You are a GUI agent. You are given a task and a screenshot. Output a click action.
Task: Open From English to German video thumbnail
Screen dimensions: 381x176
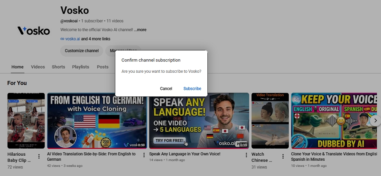pos(97,121)
